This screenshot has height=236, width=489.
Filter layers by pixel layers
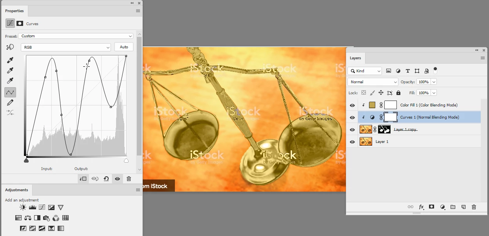pyautogui.click(x=389, y=71)
